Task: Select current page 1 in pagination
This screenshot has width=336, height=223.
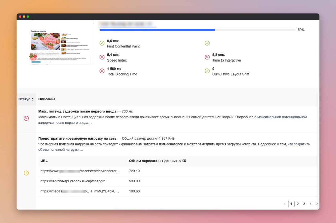Action: coord(291,204)
